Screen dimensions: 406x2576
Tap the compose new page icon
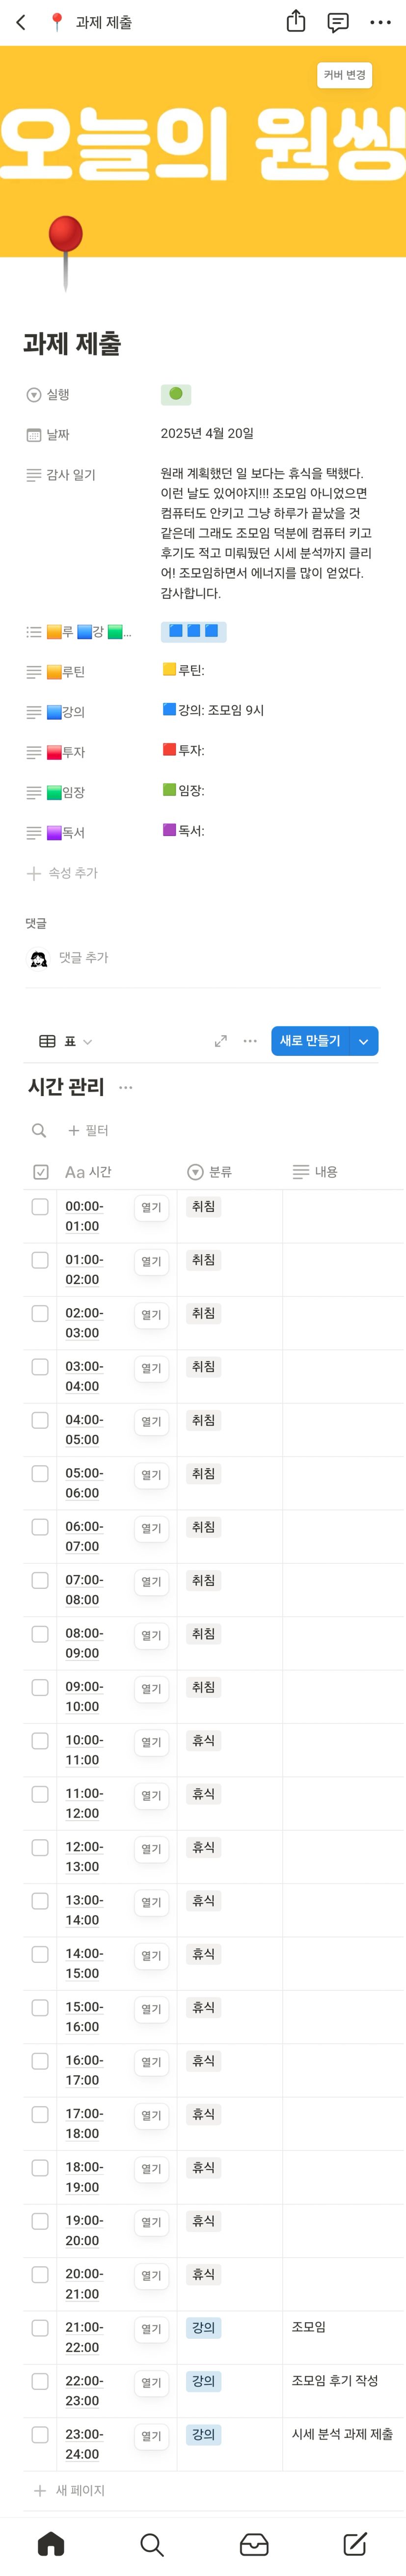(355, 2544)
